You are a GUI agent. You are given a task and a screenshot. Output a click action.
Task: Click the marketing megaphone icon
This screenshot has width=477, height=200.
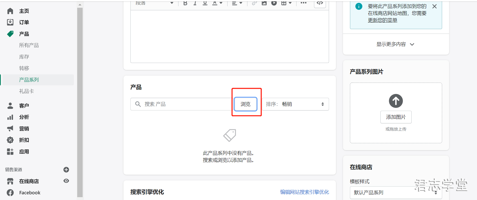(10, 129)
